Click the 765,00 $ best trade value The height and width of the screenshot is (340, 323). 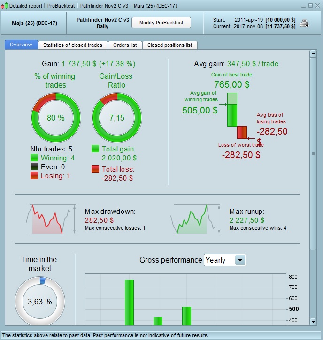(232, 84)
